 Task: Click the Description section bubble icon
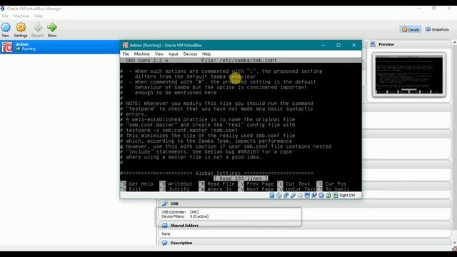click(165, 243)
